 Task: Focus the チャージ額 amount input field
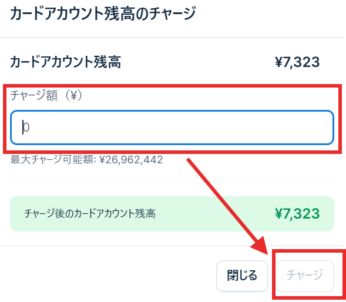tap(172, 127)
